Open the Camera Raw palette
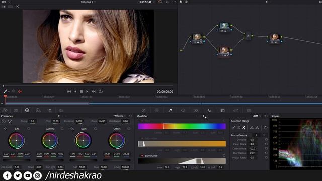The image size is (322, 181). [5, 110]
